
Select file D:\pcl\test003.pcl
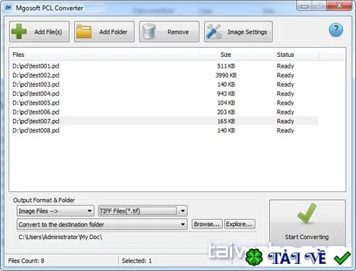click(36, 85)
